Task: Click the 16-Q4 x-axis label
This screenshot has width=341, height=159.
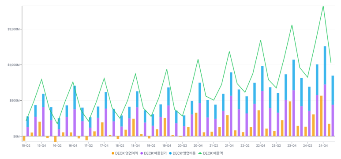Action: coord(73,145)
